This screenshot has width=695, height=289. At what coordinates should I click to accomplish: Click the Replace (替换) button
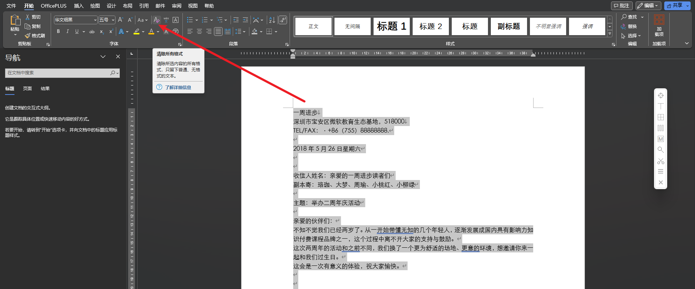pyautogui.click(x=629, y=26)
